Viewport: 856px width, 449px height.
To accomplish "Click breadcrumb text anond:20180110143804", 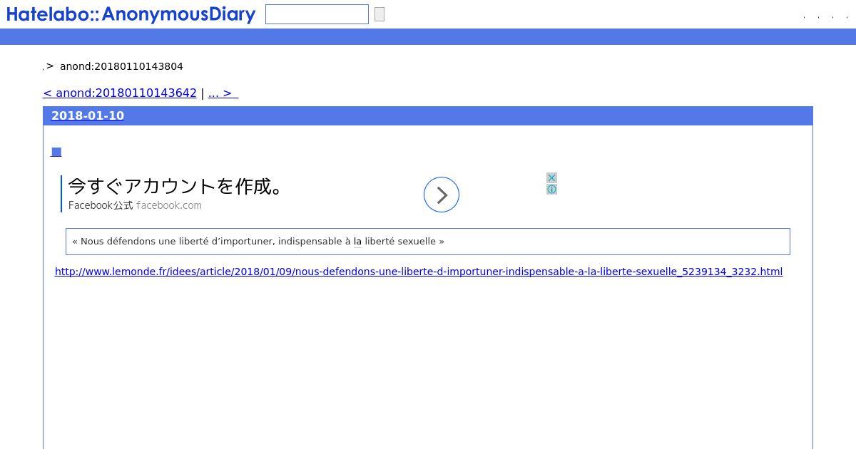I will click(x=121, y=66).
